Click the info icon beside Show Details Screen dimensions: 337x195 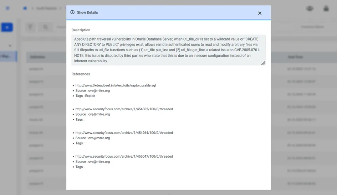pyautogui.click(x=72, y=12)
